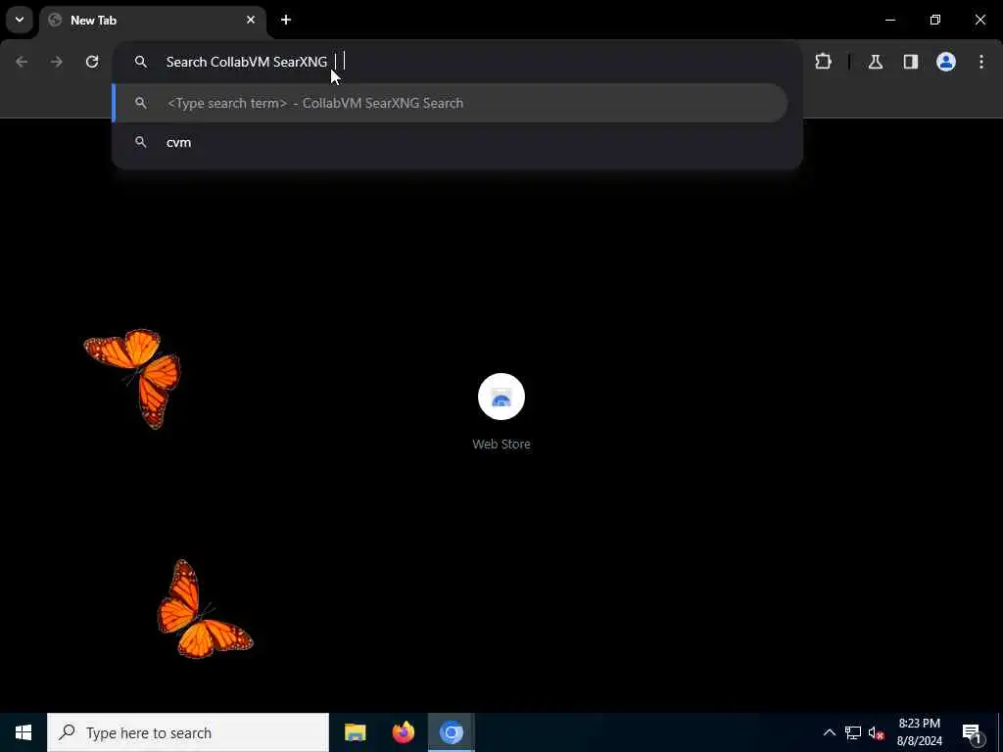The image size is (1003, 752).
Task: Open the profile avatar menu
Action: 946,62
